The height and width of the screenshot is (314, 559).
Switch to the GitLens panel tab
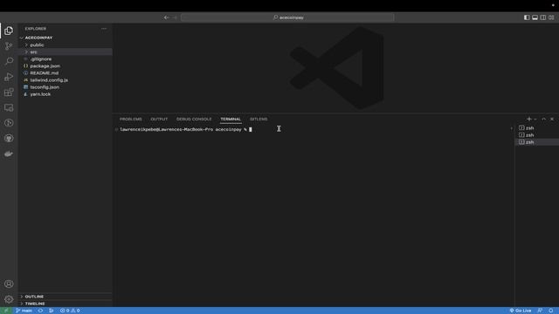coord(259,119)
